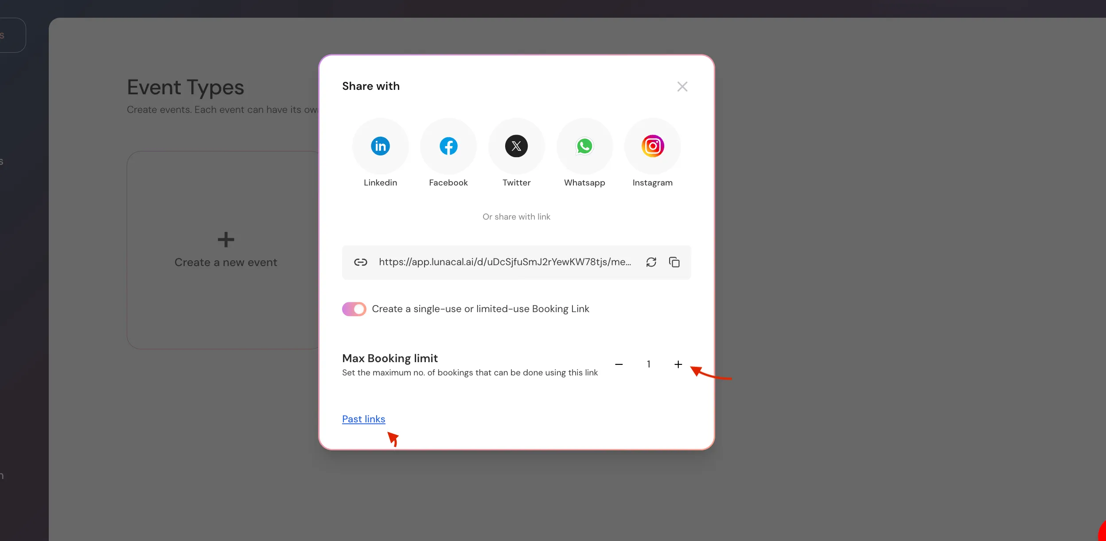Share via the Instagram icon
The width and height of the screenshot is (1106, 541).
(x=652, y=146)
